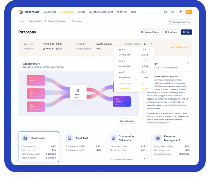This screenshot has height=182, width=210.
Task: Click the Configure button
Action: point(170,32)
